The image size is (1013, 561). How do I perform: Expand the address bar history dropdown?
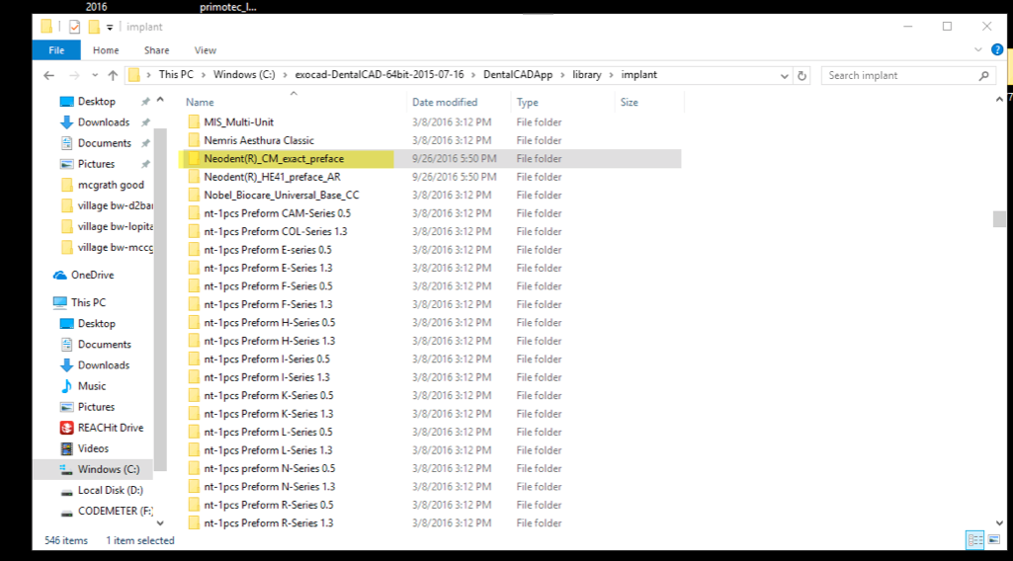coord(785,75)
